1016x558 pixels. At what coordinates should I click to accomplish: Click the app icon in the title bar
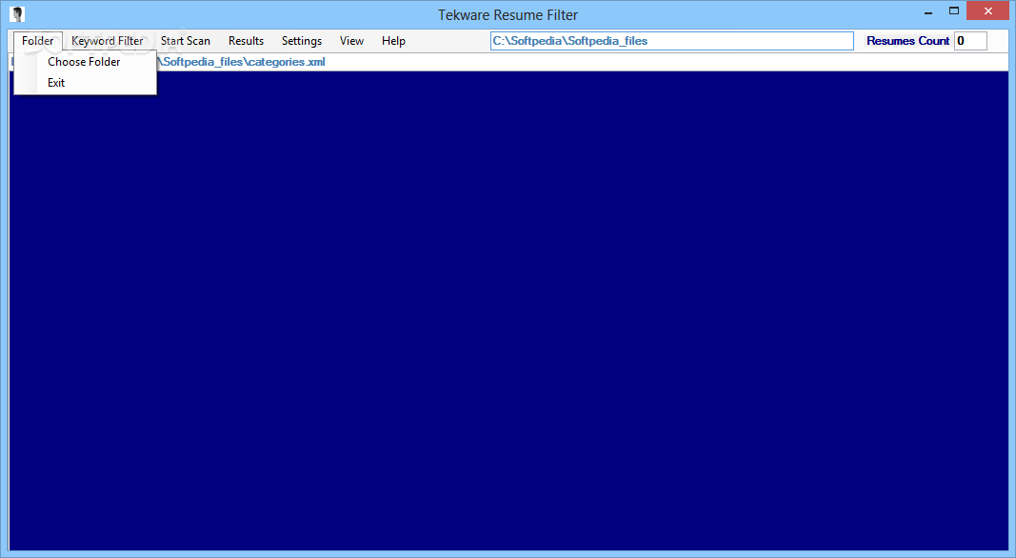pyautogui.click(x=17, y=13)
